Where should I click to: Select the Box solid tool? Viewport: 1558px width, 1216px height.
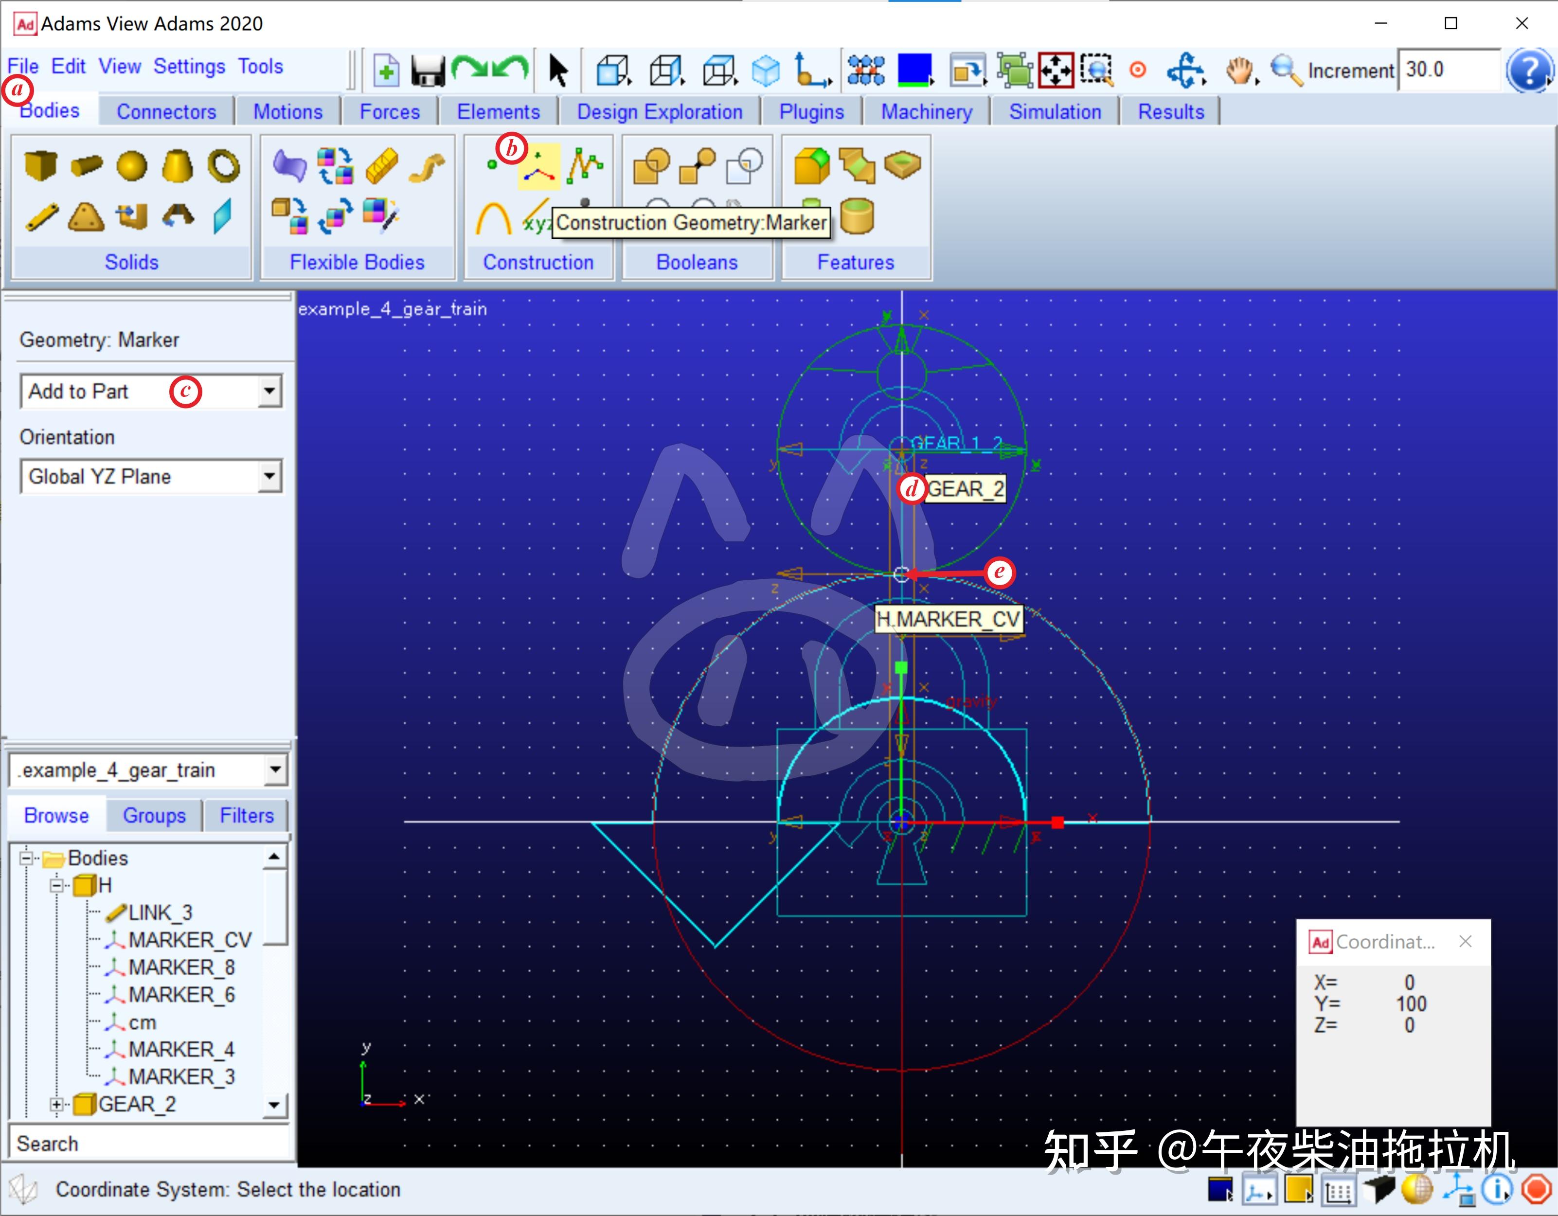pos(40,166)
